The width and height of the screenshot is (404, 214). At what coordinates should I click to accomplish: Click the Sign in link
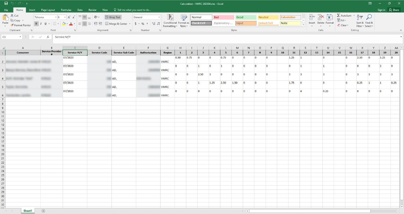pyautogui.click(x=381, y=10)
